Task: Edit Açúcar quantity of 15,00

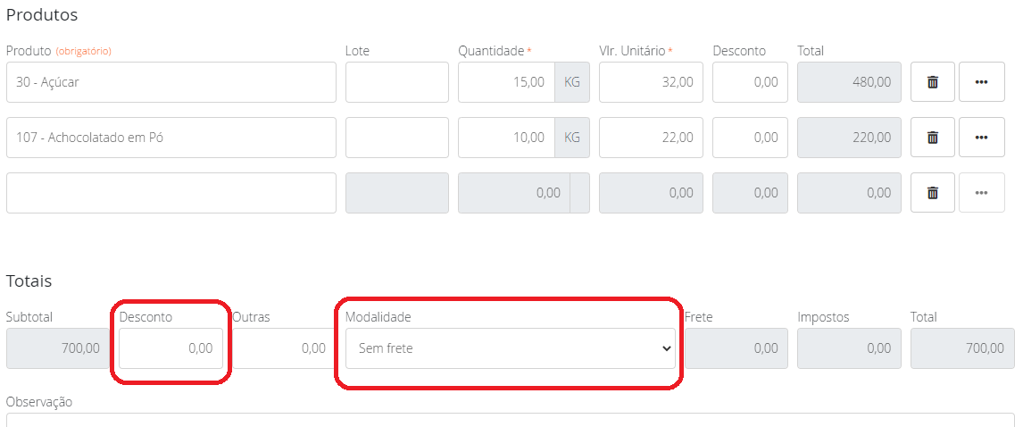Action: click(506, 82)
